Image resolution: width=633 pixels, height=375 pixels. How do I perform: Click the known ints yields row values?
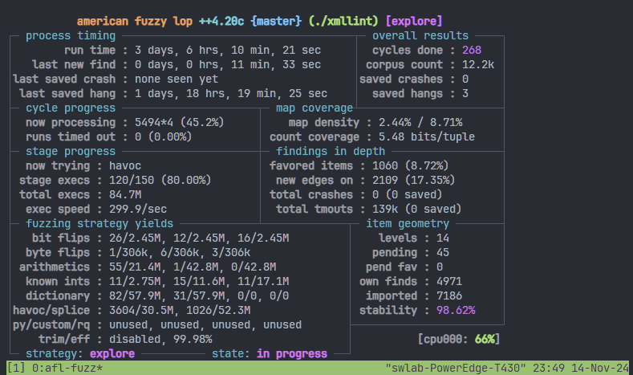pyautogui.click(x=199, y=281)
